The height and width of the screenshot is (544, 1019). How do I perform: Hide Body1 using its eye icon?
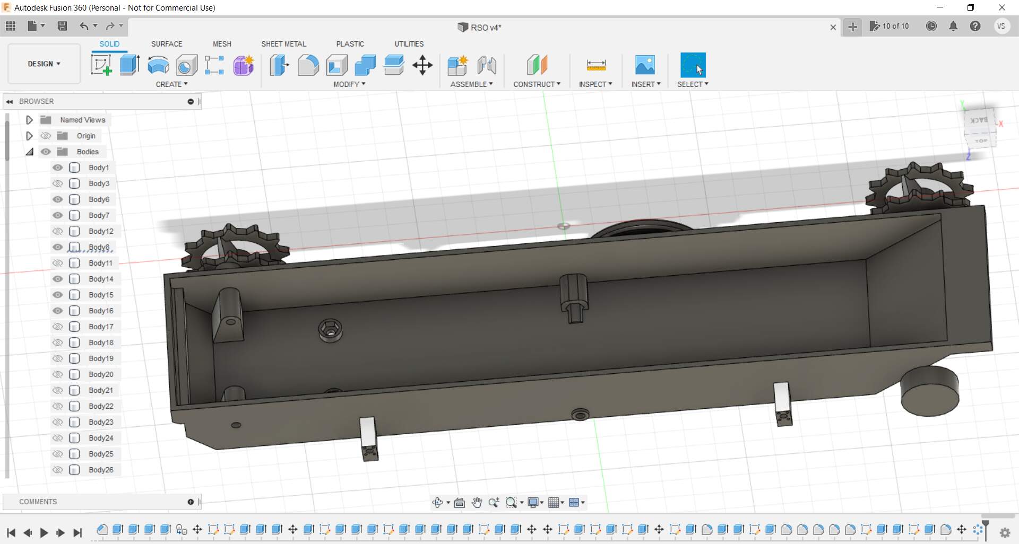pyautogui.click(x=58, y=168)
